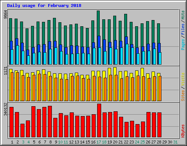187x146 pixels.
Task: Click the 'Visits' legend label
Action: (x=183, y=80)
